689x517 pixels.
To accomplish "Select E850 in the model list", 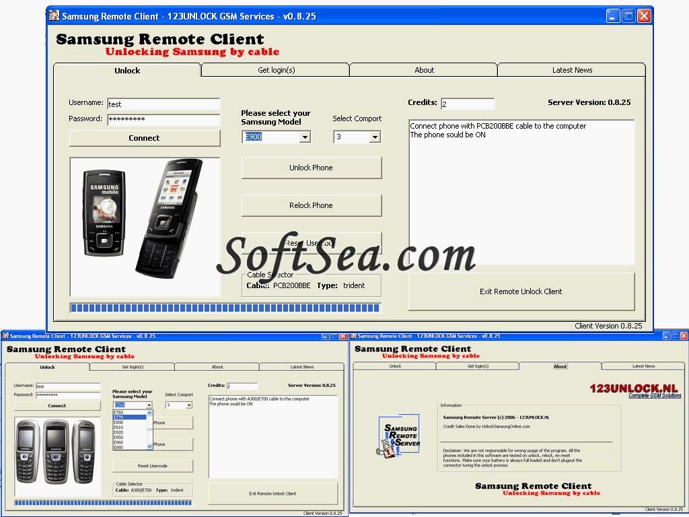I will tap(130, 438).
